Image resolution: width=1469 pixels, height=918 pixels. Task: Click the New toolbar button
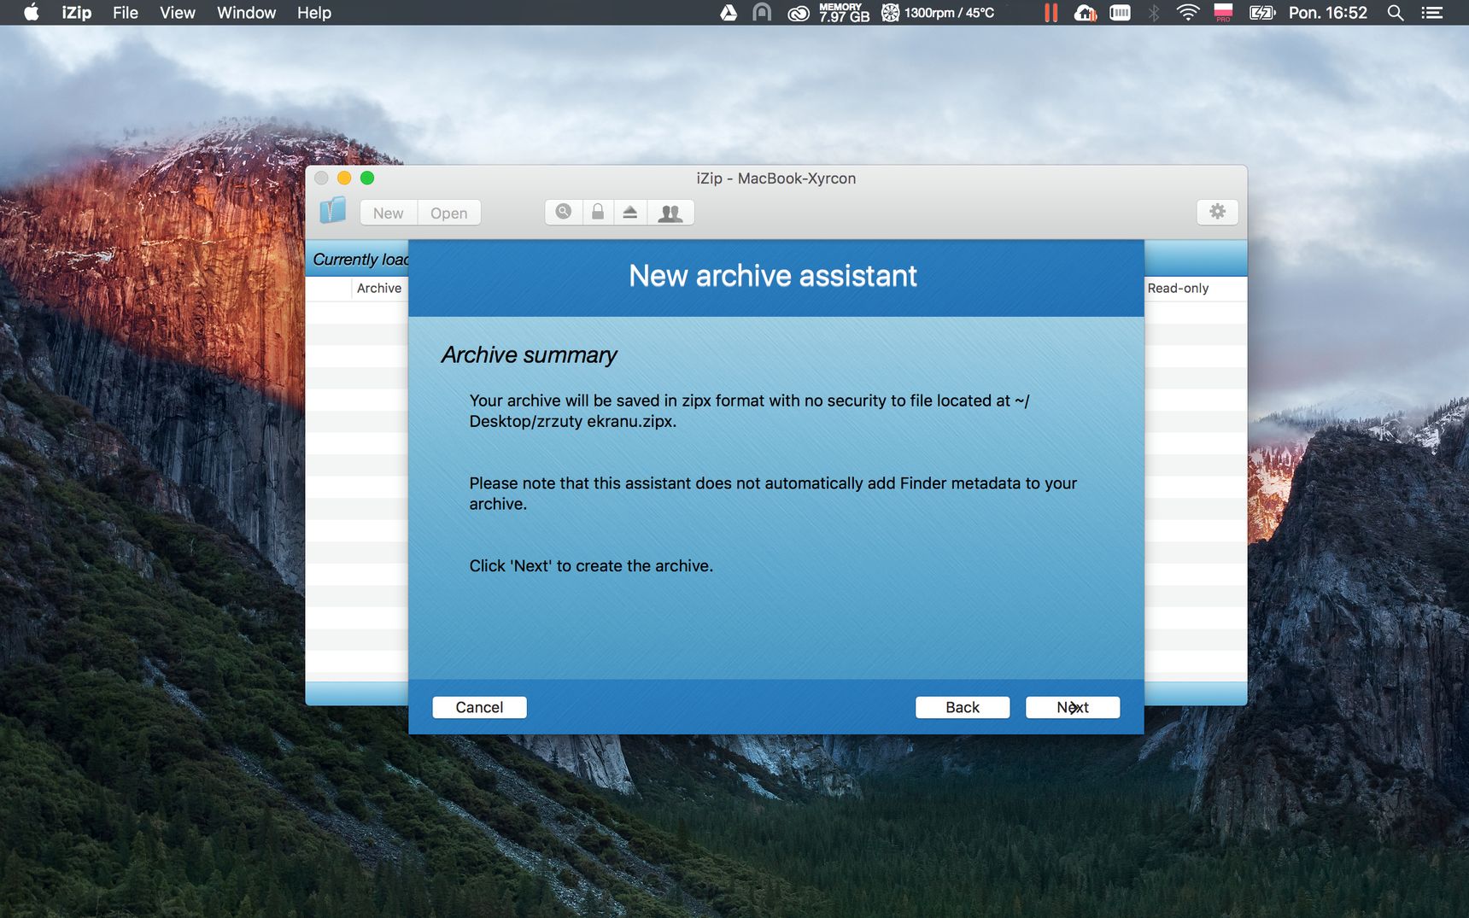(x=389, y=213)
